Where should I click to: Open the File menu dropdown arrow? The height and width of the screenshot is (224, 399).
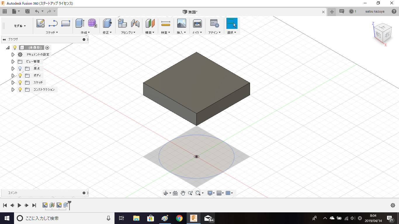(19, 11)
